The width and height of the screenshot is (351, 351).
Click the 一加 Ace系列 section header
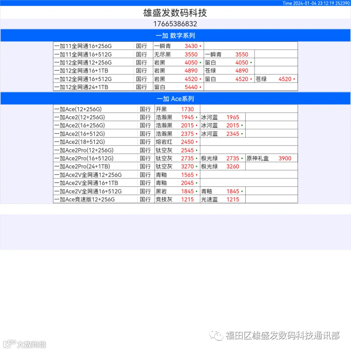(175, 99)
